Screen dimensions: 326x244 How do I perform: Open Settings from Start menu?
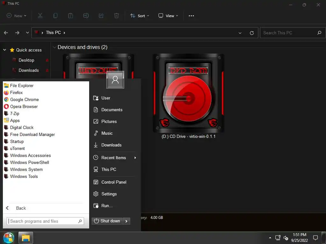[x=105, y=194]
